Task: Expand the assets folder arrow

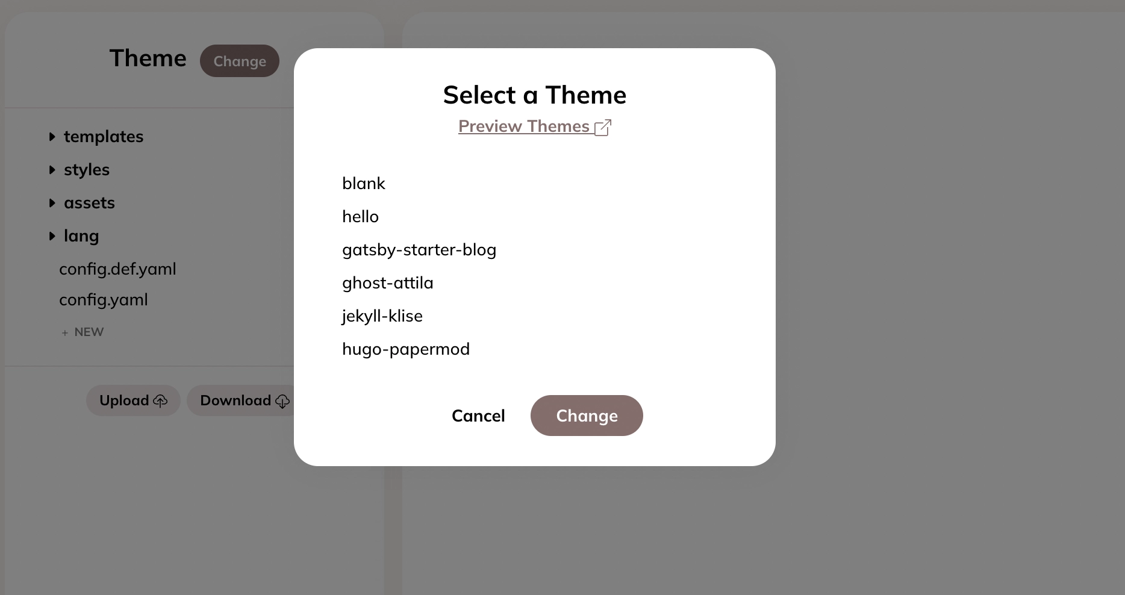Action: 52,203
